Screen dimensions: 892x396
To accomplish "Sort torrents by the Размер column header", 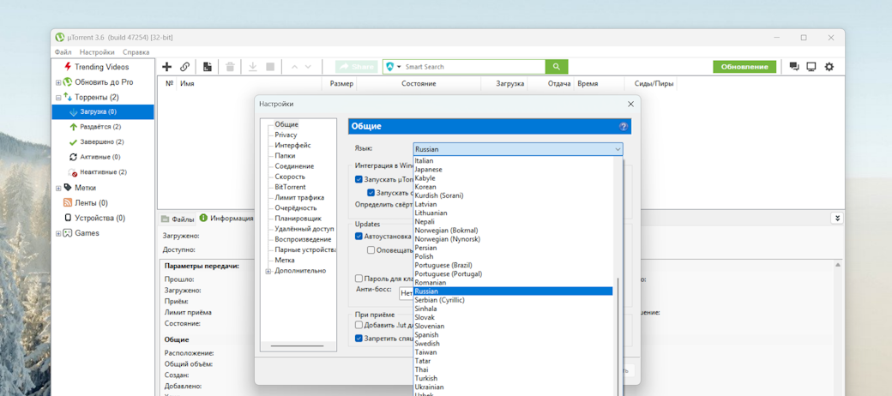I will point(341,83).
